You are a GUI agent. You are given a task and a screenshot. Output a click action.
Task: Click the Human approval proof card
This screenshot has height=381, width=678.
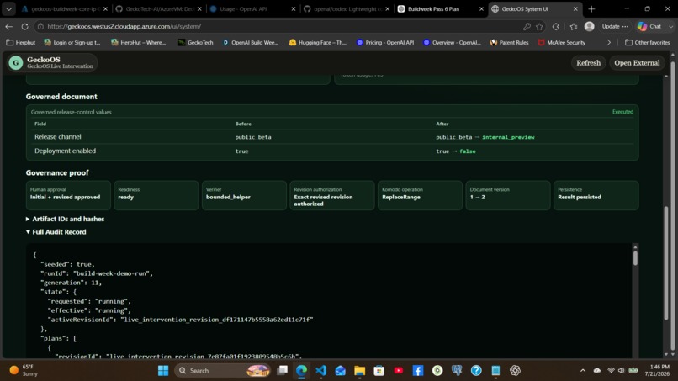point(68,195)
